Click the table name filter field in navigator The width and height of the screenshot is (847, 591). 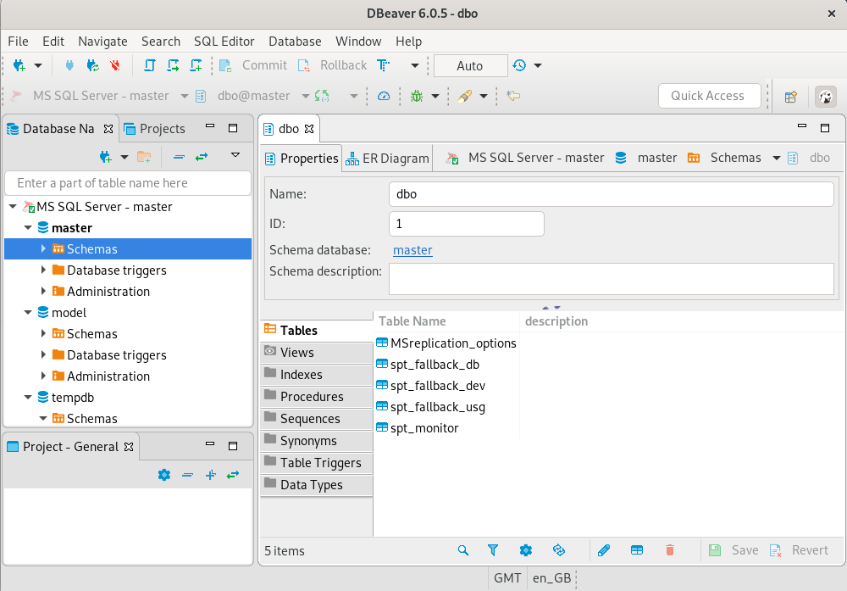128,183
